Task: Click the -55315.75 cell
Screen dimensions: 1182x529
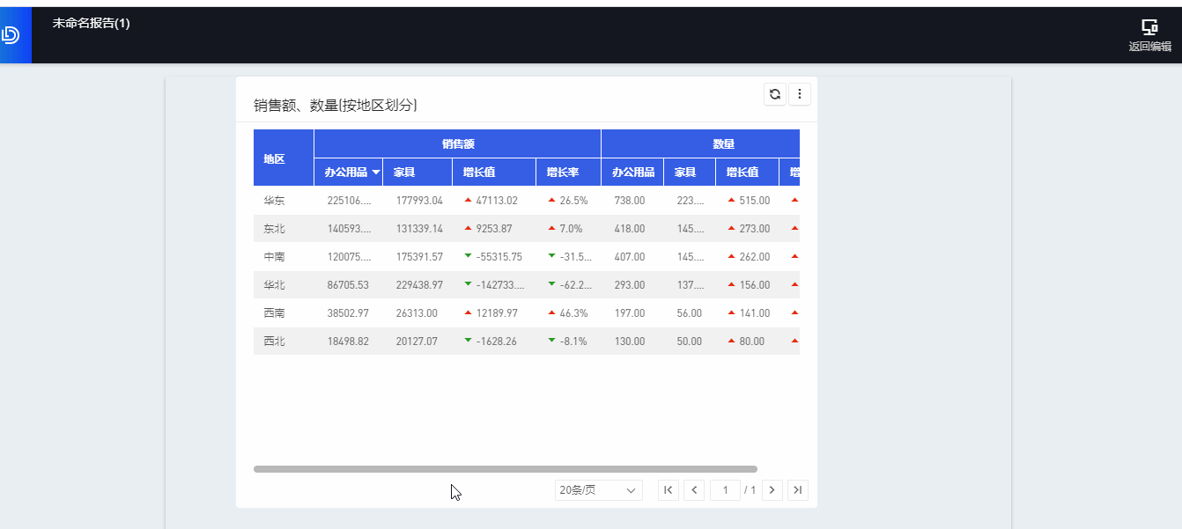Action: click(494, 257)
